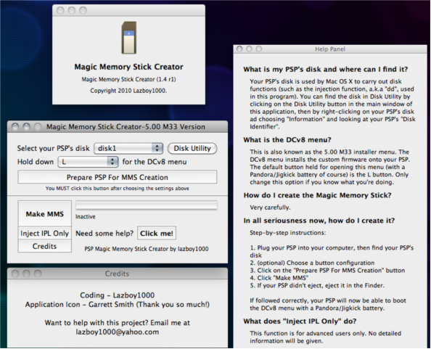Zoom the About window with app icon
This screenshot has height=349, width=431.
tap(83, 10)
